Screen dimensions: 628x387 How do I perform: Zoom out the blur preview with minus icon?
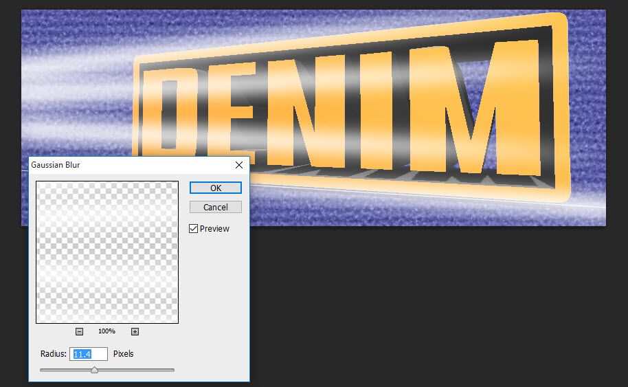pos(80,331)
